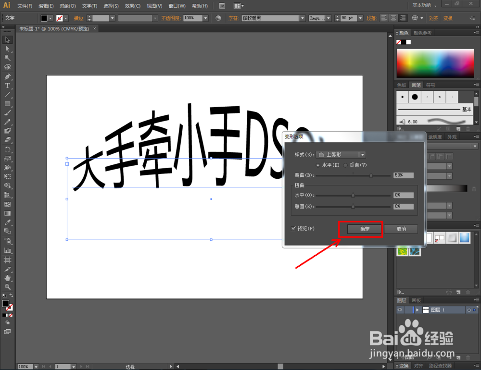Select the Type tool
The height and width of the screenshot is (370, 481).
[x=7, y=86]
